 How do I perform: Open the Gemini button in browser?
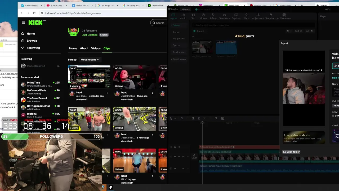(x=321, y=6)
